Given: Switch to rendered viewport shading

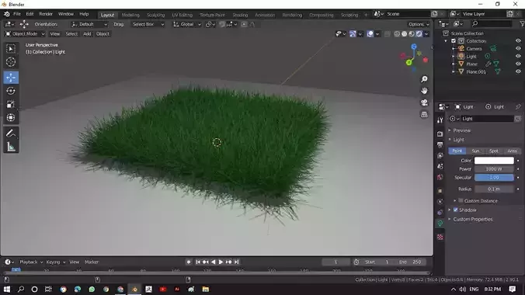Looking at the screenshot, I should (x=419, y=34).
